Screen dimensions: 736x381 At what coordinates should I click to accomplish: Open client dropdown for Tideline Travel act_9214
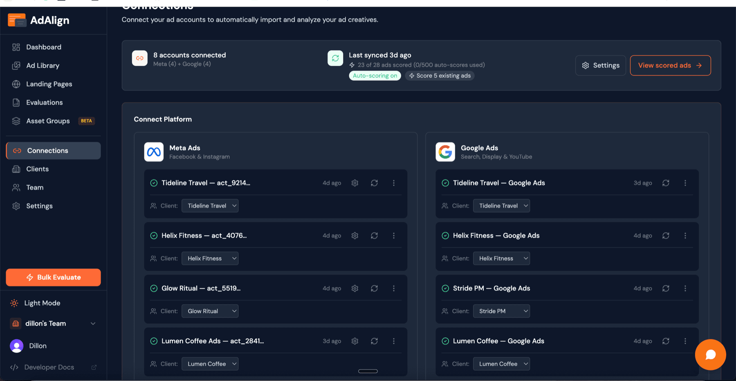pos(210,206)
